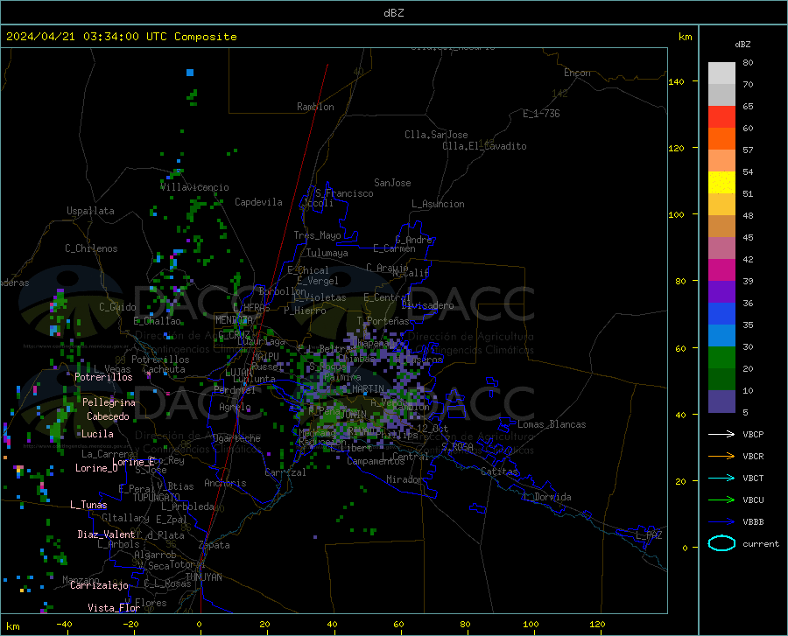This screenshot has width=788, height=636.
Task: Click the Ramblon place label
Action: tap(315, 107)
